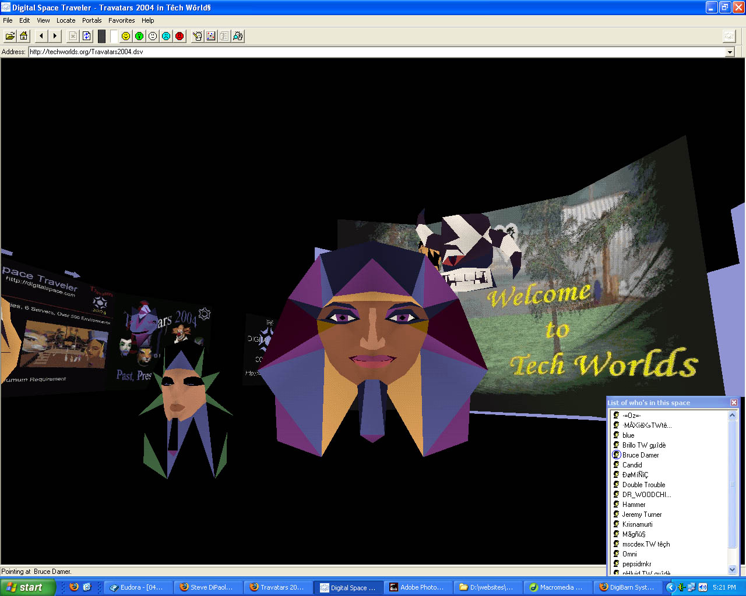
Task: Select Jeremy Turner in the user list
Action: click(642, 515)
